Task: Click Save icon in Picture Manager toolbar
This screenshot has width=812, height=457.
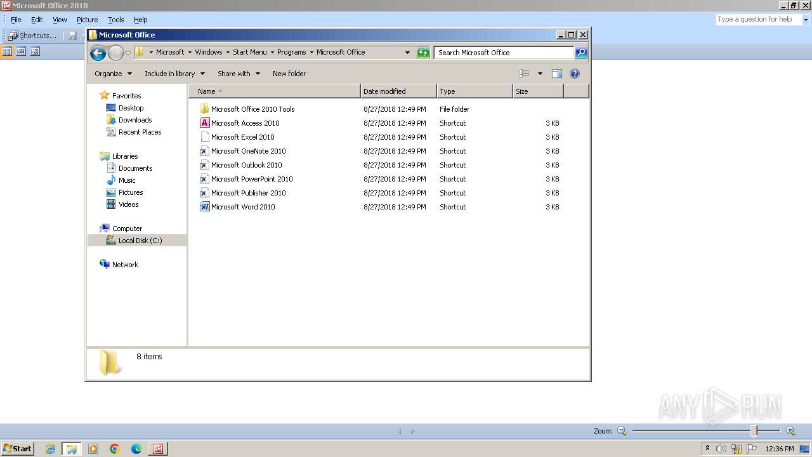Action: (x=72, y=36)
